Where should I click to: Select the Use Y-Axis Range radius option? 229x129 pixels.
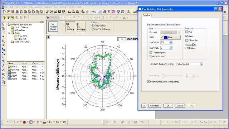tap(93, 29)
